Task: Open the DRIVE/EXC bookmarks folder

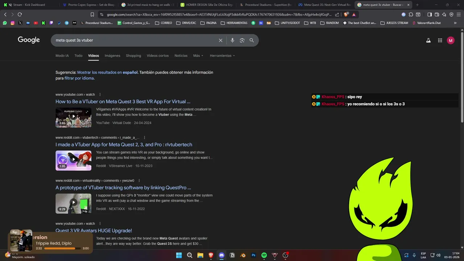Action: click(x=186, y=23)
